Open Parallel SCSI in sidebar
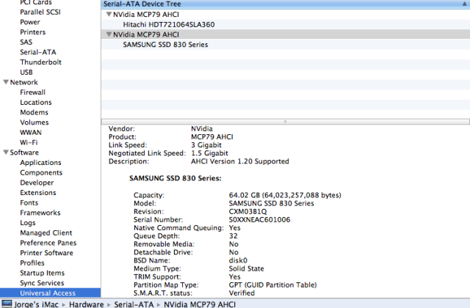The image size is (470, 308). pos(40,12)
